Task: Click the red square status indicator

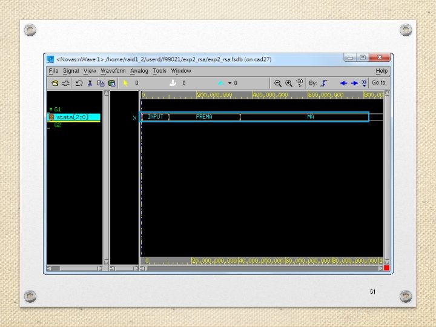Action: [x=386, y=268]
